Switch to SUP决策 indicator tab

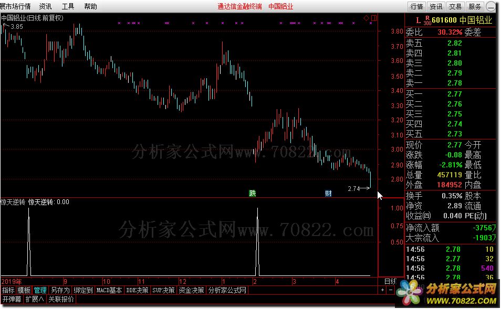163,290
